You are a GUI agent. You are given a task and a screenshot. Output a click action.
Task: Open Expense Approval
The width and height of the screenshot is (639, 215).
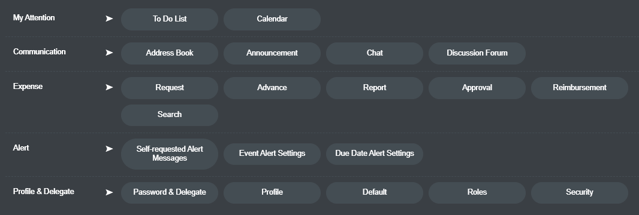(x=477, y=88)
